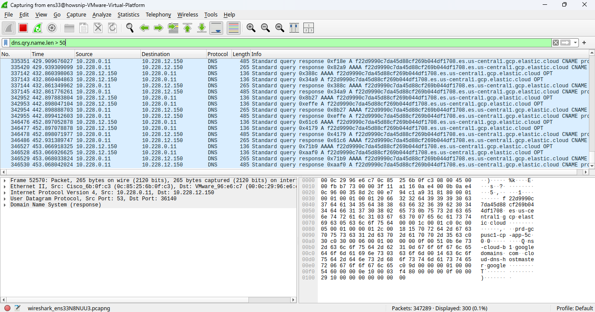Image resolution: width=595 pixels, height=312 pixels.
Task: Click the packet list vertical scrollbar
Action: (592, 110)
